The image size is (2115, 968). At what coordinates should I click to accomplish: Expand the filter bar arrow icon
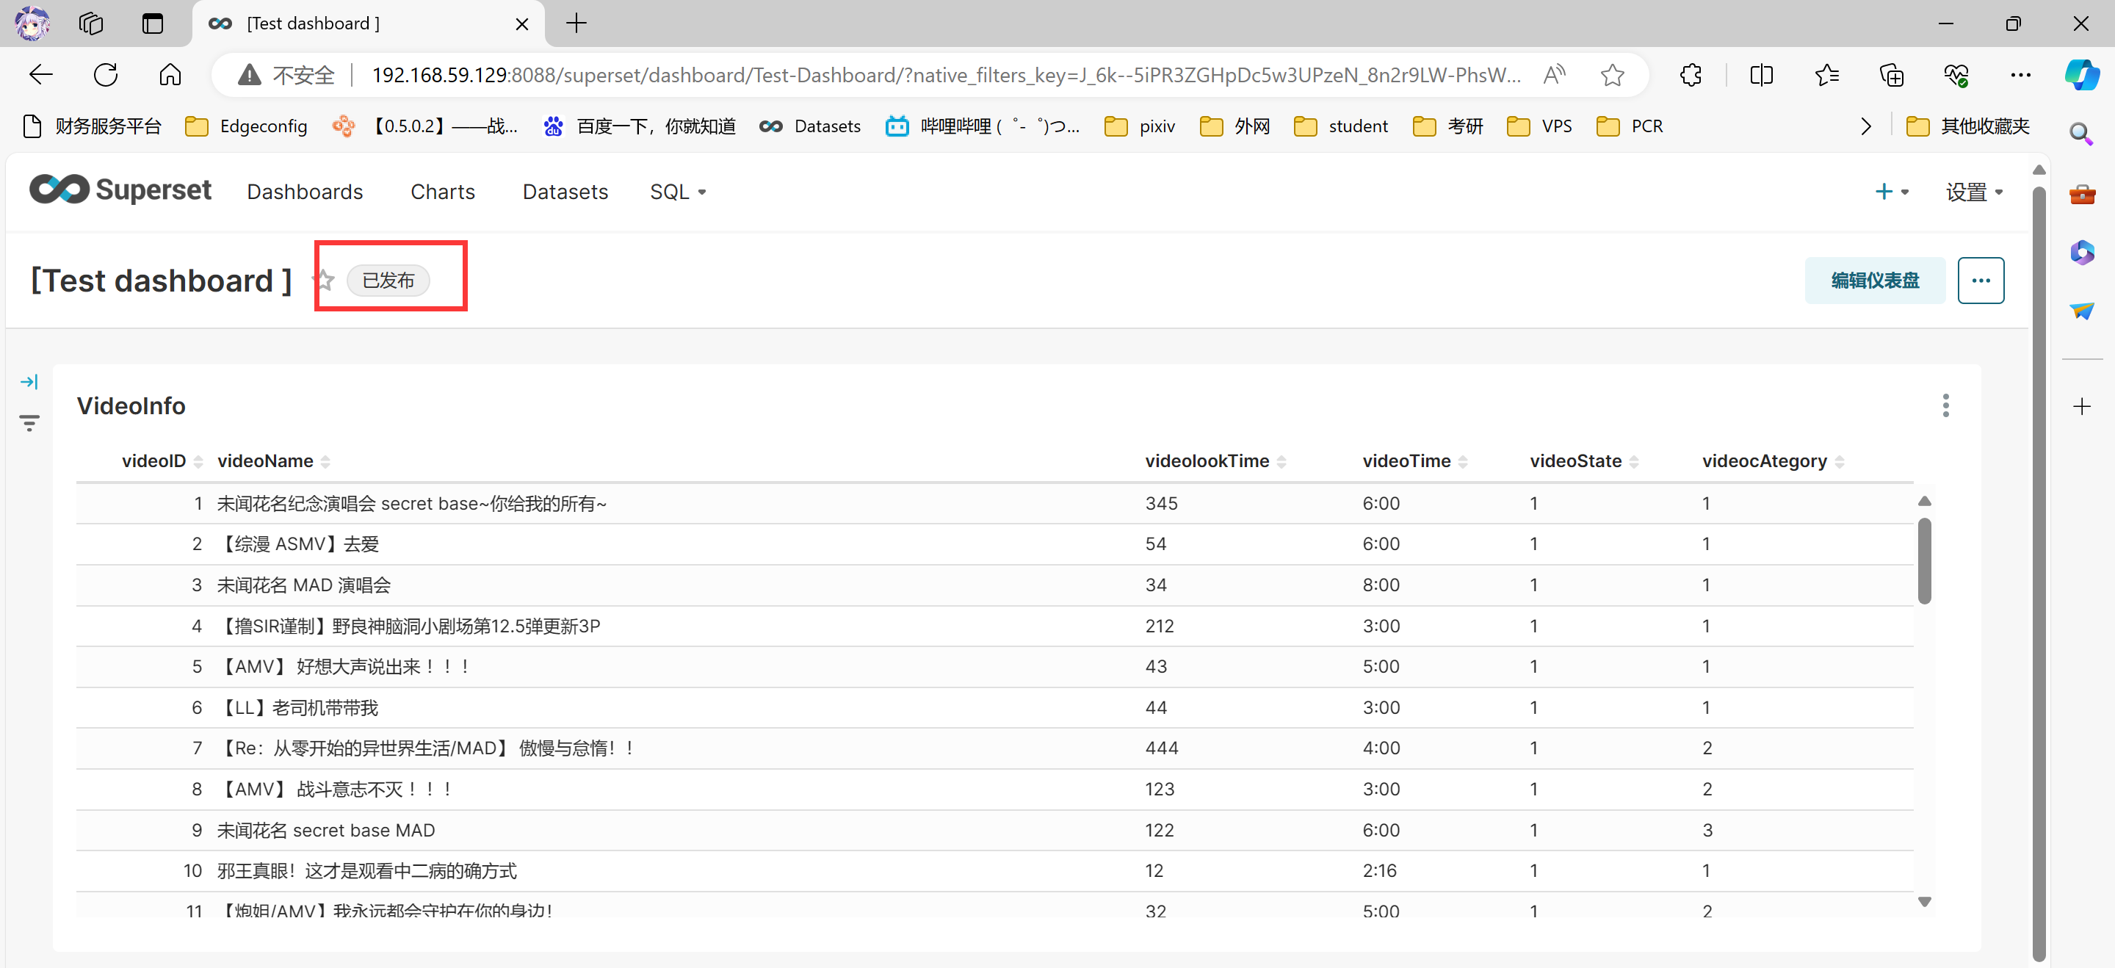(29, 382)
